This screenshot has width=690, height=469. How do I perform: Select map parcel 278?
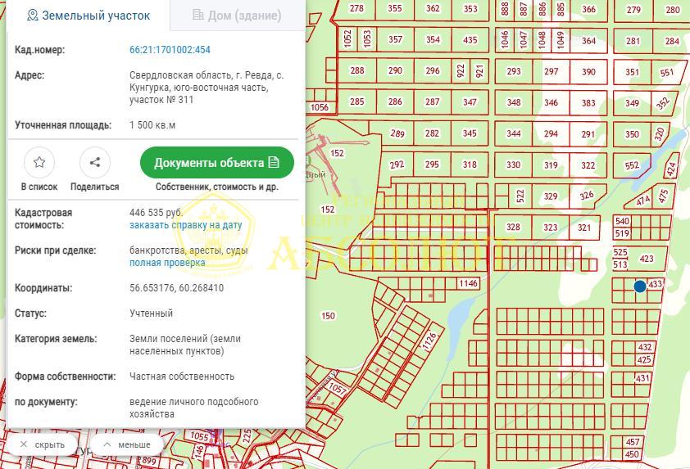click(x=356, y=8)
